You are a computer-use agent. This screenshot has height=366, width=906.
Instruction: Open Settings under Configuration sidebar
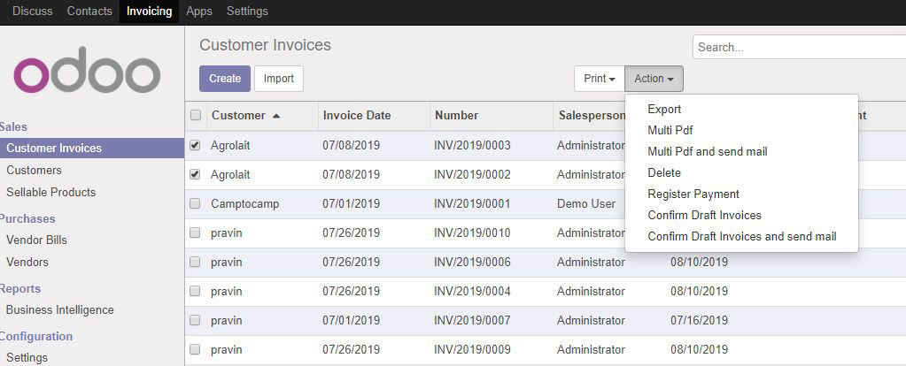[x=27, y=357]
